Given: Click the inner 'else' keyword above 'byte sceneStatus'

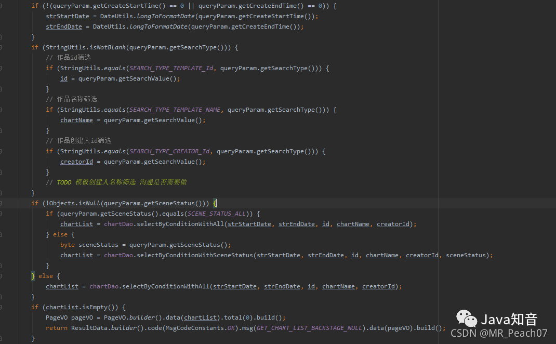Looking at the screenshot, I should (60, 234).
